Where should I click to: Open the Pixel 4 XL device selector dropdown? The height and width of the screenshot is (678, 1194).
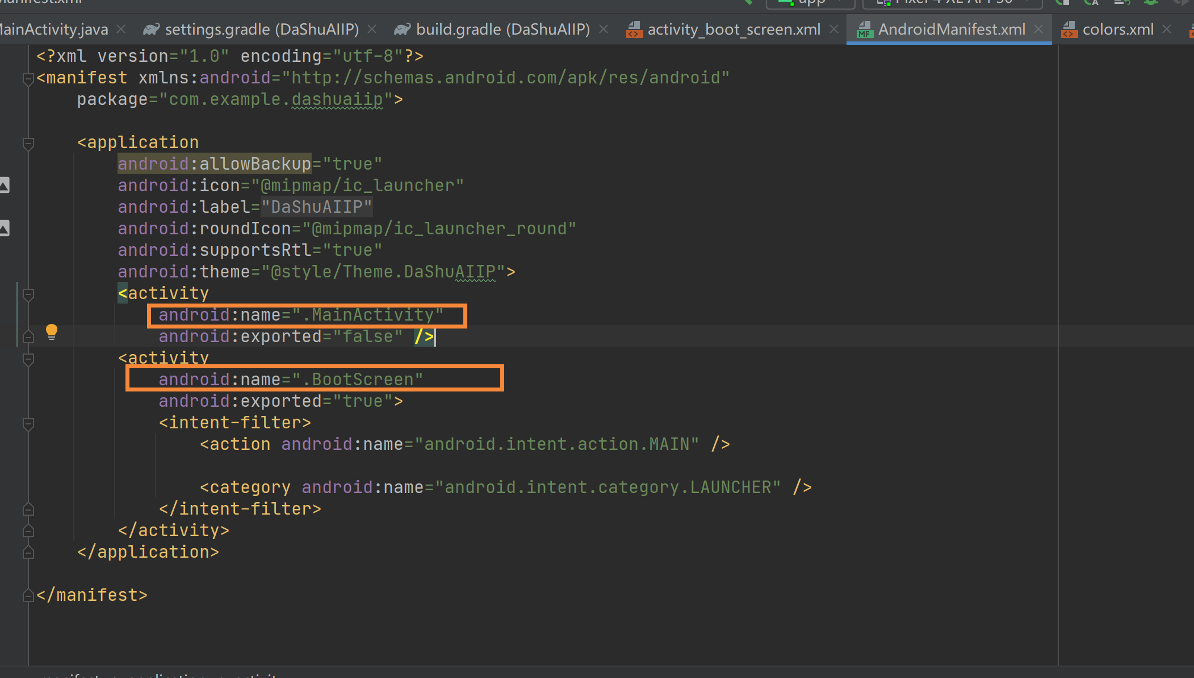(x=952, y=3)
